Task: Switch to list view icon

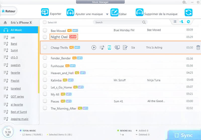Action: click(x=175, y=22)
